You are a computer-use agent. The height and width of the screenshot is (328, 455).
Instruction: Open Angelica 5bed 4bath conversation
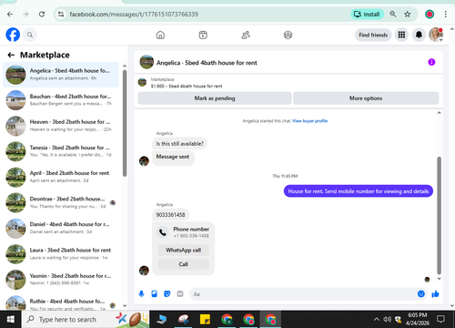click(61, 75)
